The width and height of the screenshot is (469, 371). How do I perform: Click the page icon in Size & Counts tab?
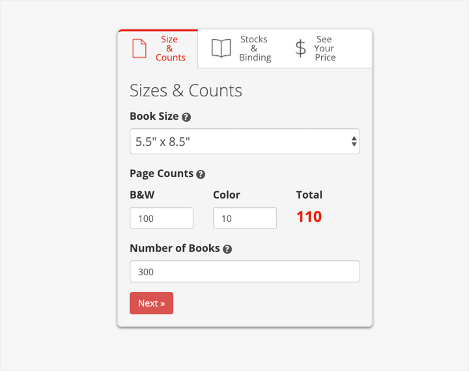click(139, 48)
